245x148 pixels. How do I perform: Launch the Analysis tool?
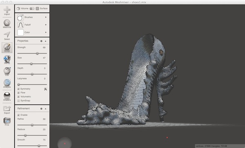[x=7, y=82]
